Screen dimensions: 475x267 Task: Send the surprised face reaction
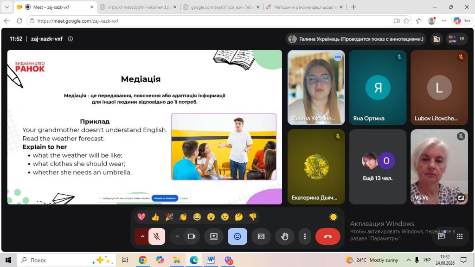[x=211, y=217]
